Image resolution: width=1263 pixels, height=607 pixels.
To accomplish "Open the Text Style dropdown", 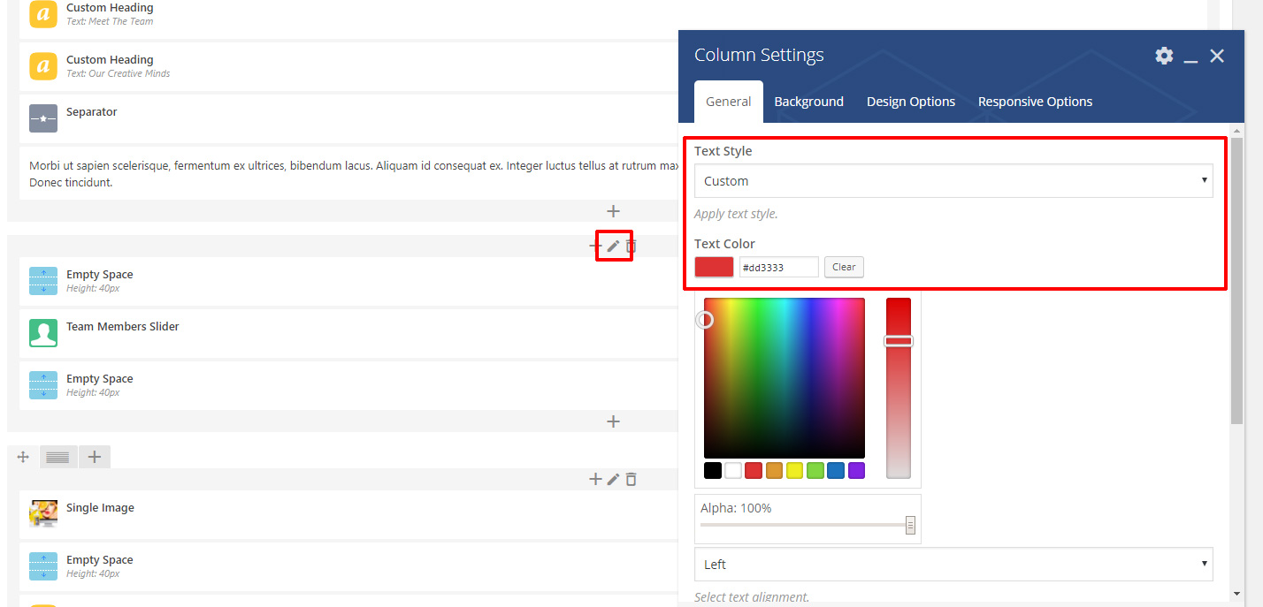I will pyautogui.click(x=953, y=181).
